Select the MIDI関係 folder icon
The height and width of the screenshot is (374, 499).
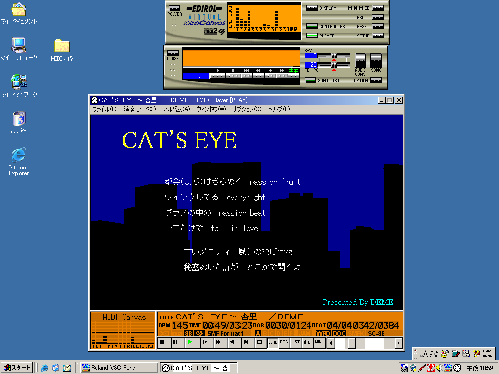tap(62, 50)
